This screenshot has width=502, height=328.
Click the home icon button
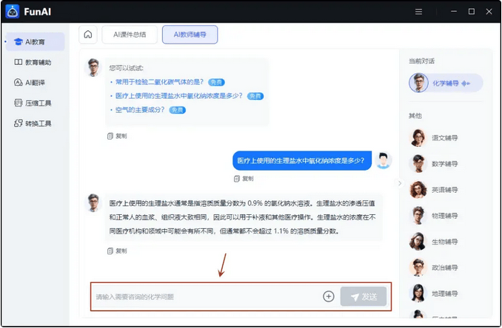click(88, 35)
